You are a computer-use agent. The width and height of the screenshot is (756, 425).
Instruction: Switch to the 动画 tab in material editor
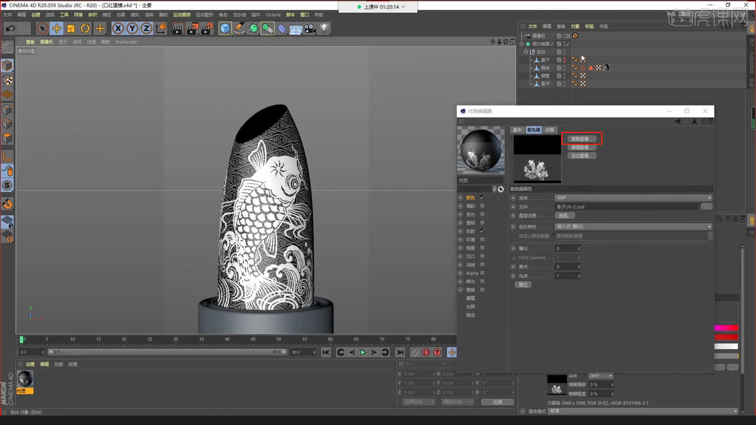tap(549, 130)
